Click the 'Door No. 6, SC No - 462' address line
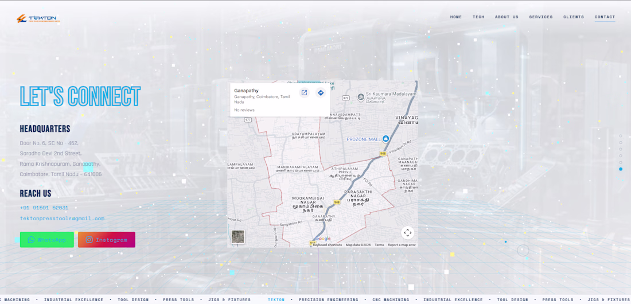The height and width of the screenshot is (304, 631). pos(49,143)
